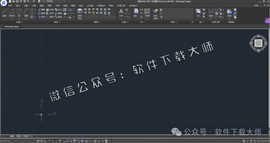The image size is (270, 143).
Task: Expand the 绘图 (Draw) panel
Action: 19,22
